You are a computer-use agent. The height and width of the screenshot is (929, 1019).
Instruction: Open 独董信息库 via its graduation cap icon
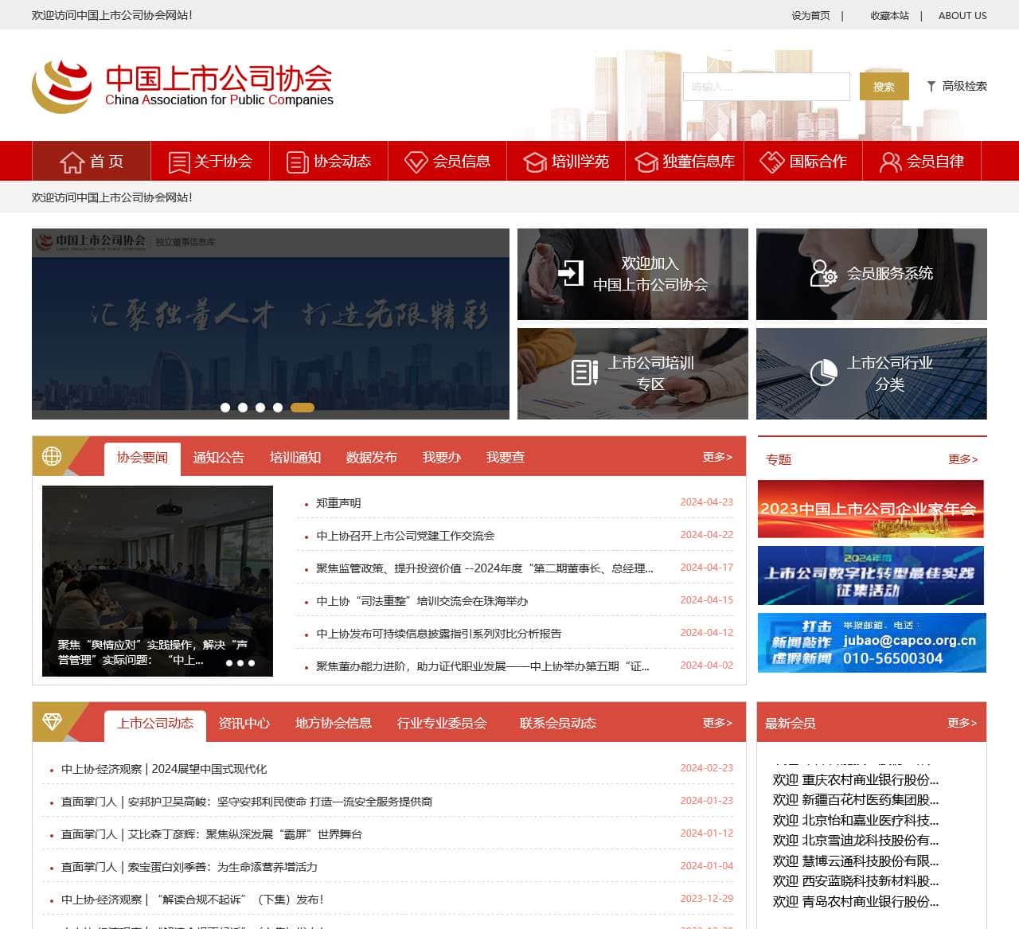point(646,162)
